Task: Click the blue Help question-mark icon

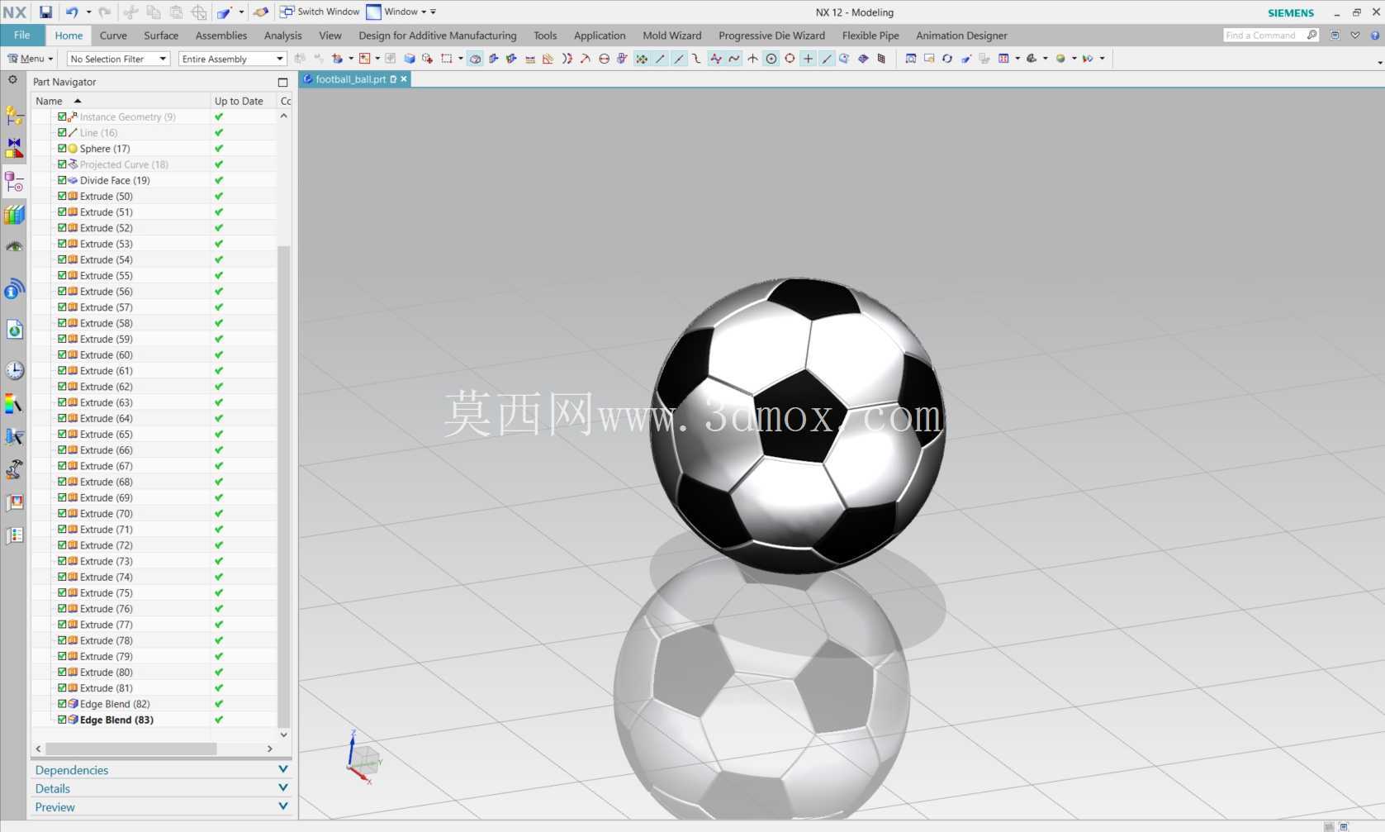Action: (1375, 36)
